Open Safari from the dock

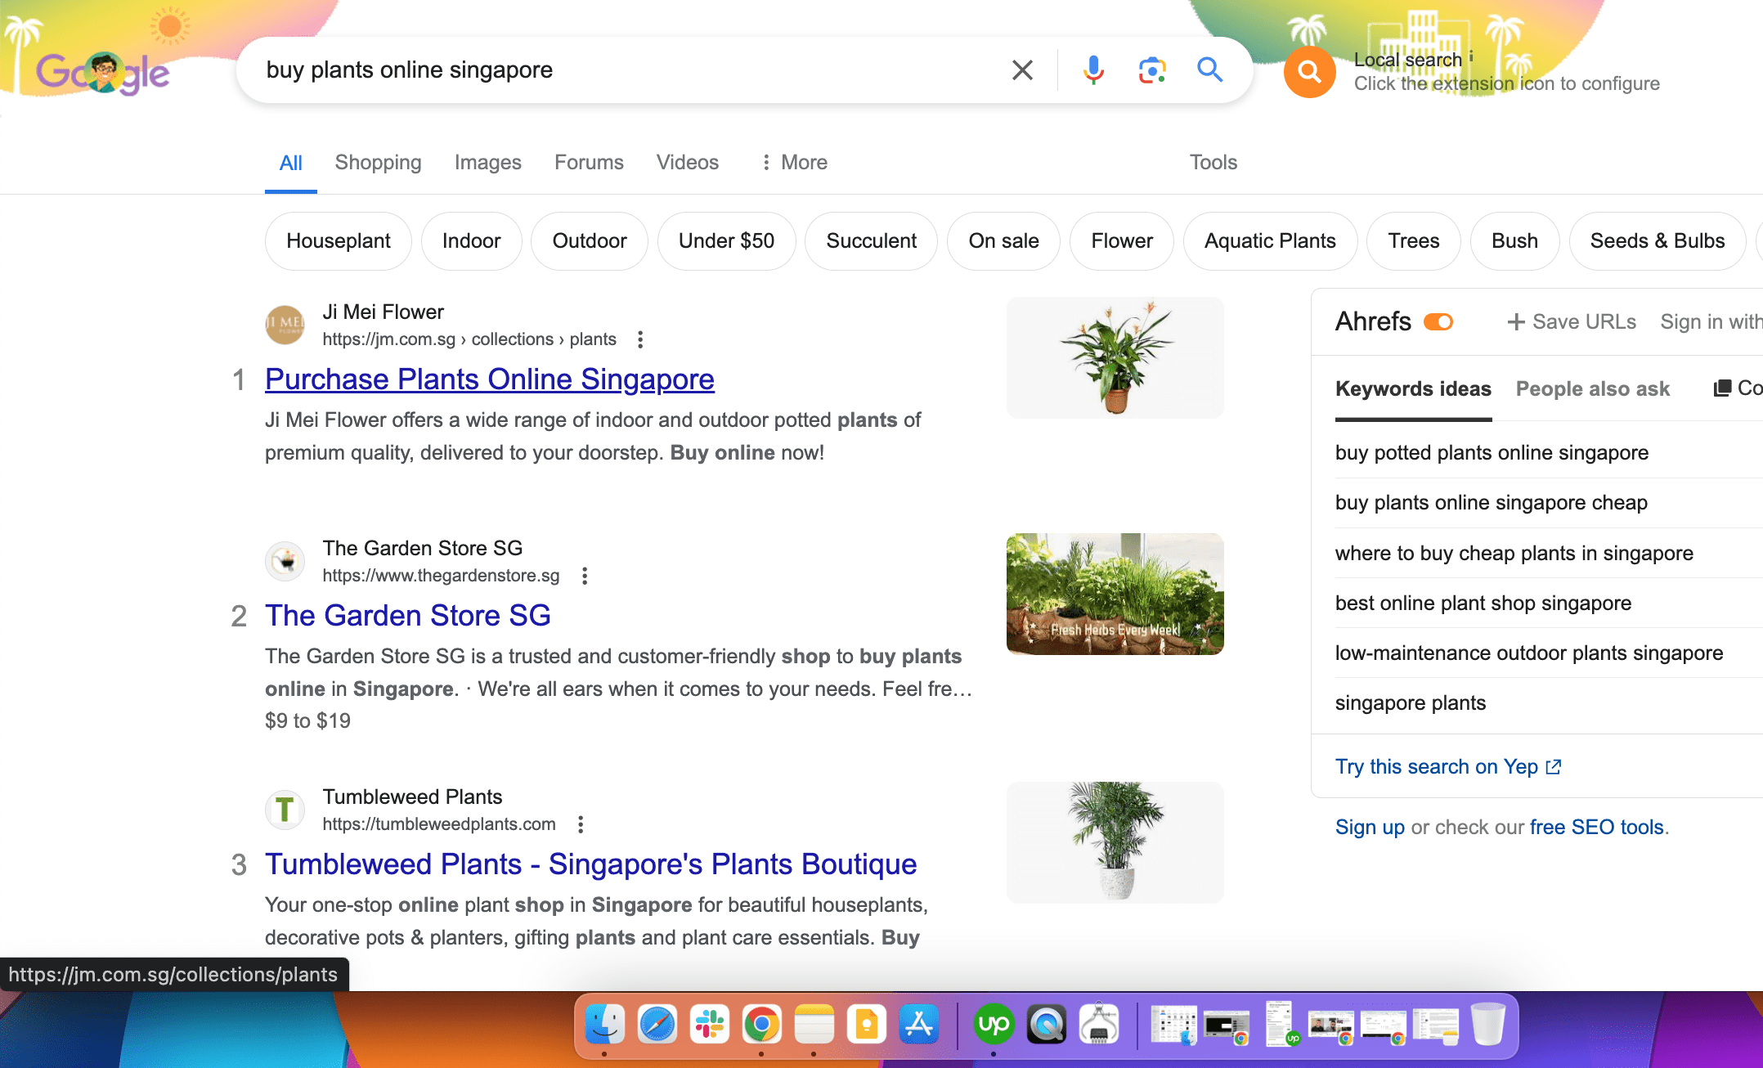[657, 1024]
